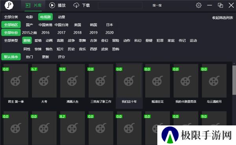The width and height of the screenshot is (236, 145).
Task: Select the 爱情 genre
Action: pos(38,40)
